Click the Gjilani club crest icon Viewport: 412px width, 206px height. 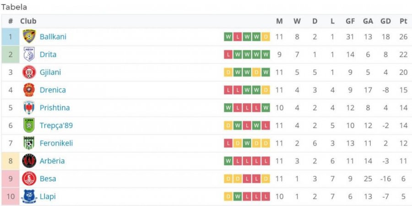tap(29, 72)
